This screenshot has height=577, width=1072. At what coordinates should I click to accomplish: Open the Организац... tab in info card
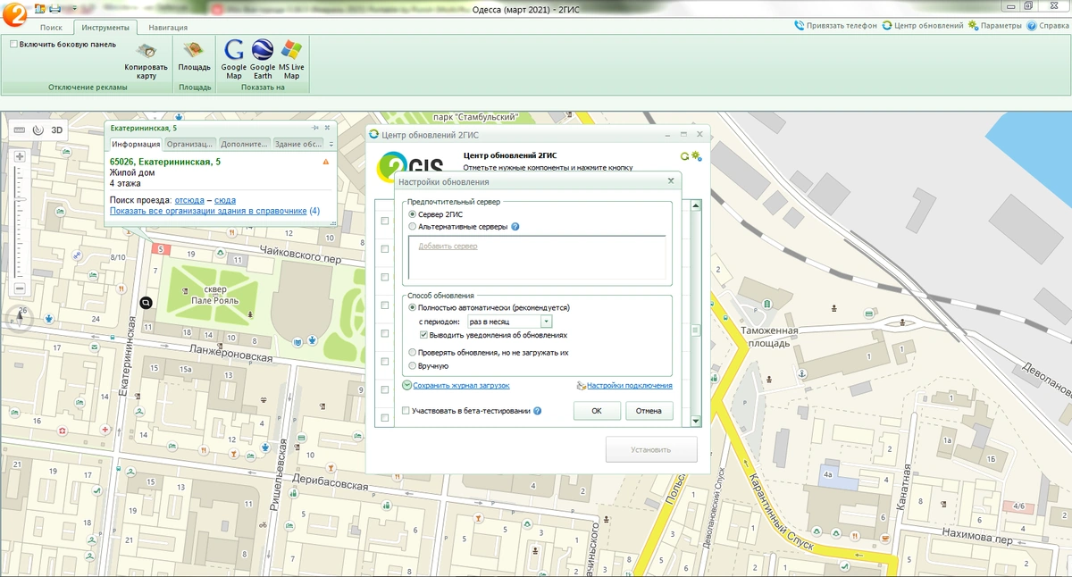190,144
